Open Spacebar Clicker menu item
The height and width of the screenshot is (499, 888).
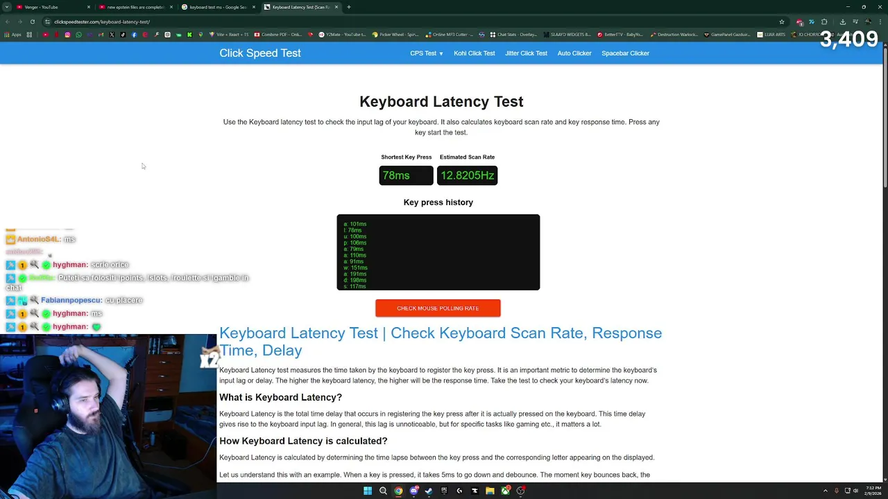click(x=625, y=53)
